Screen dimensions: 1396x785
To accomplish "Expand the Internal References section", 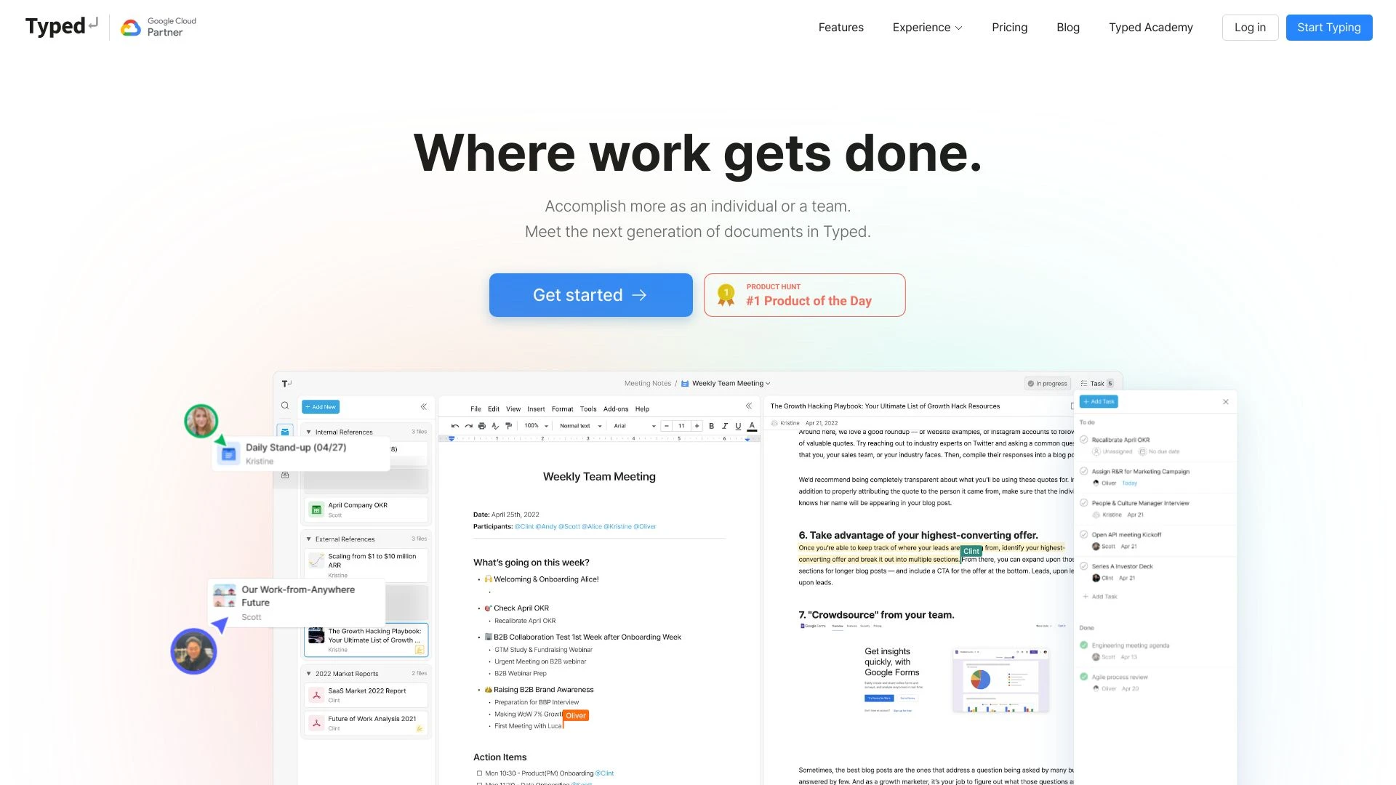I will point(310,430).
